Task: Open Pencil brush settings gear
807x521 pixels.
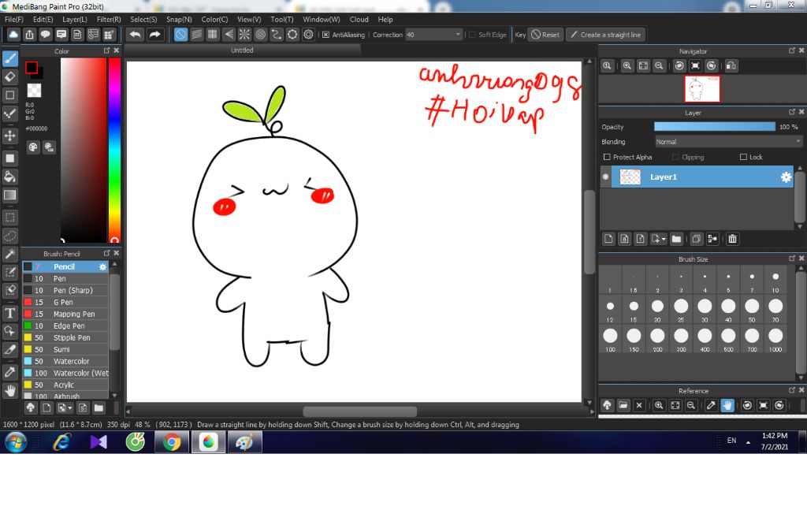Action: 102,266
